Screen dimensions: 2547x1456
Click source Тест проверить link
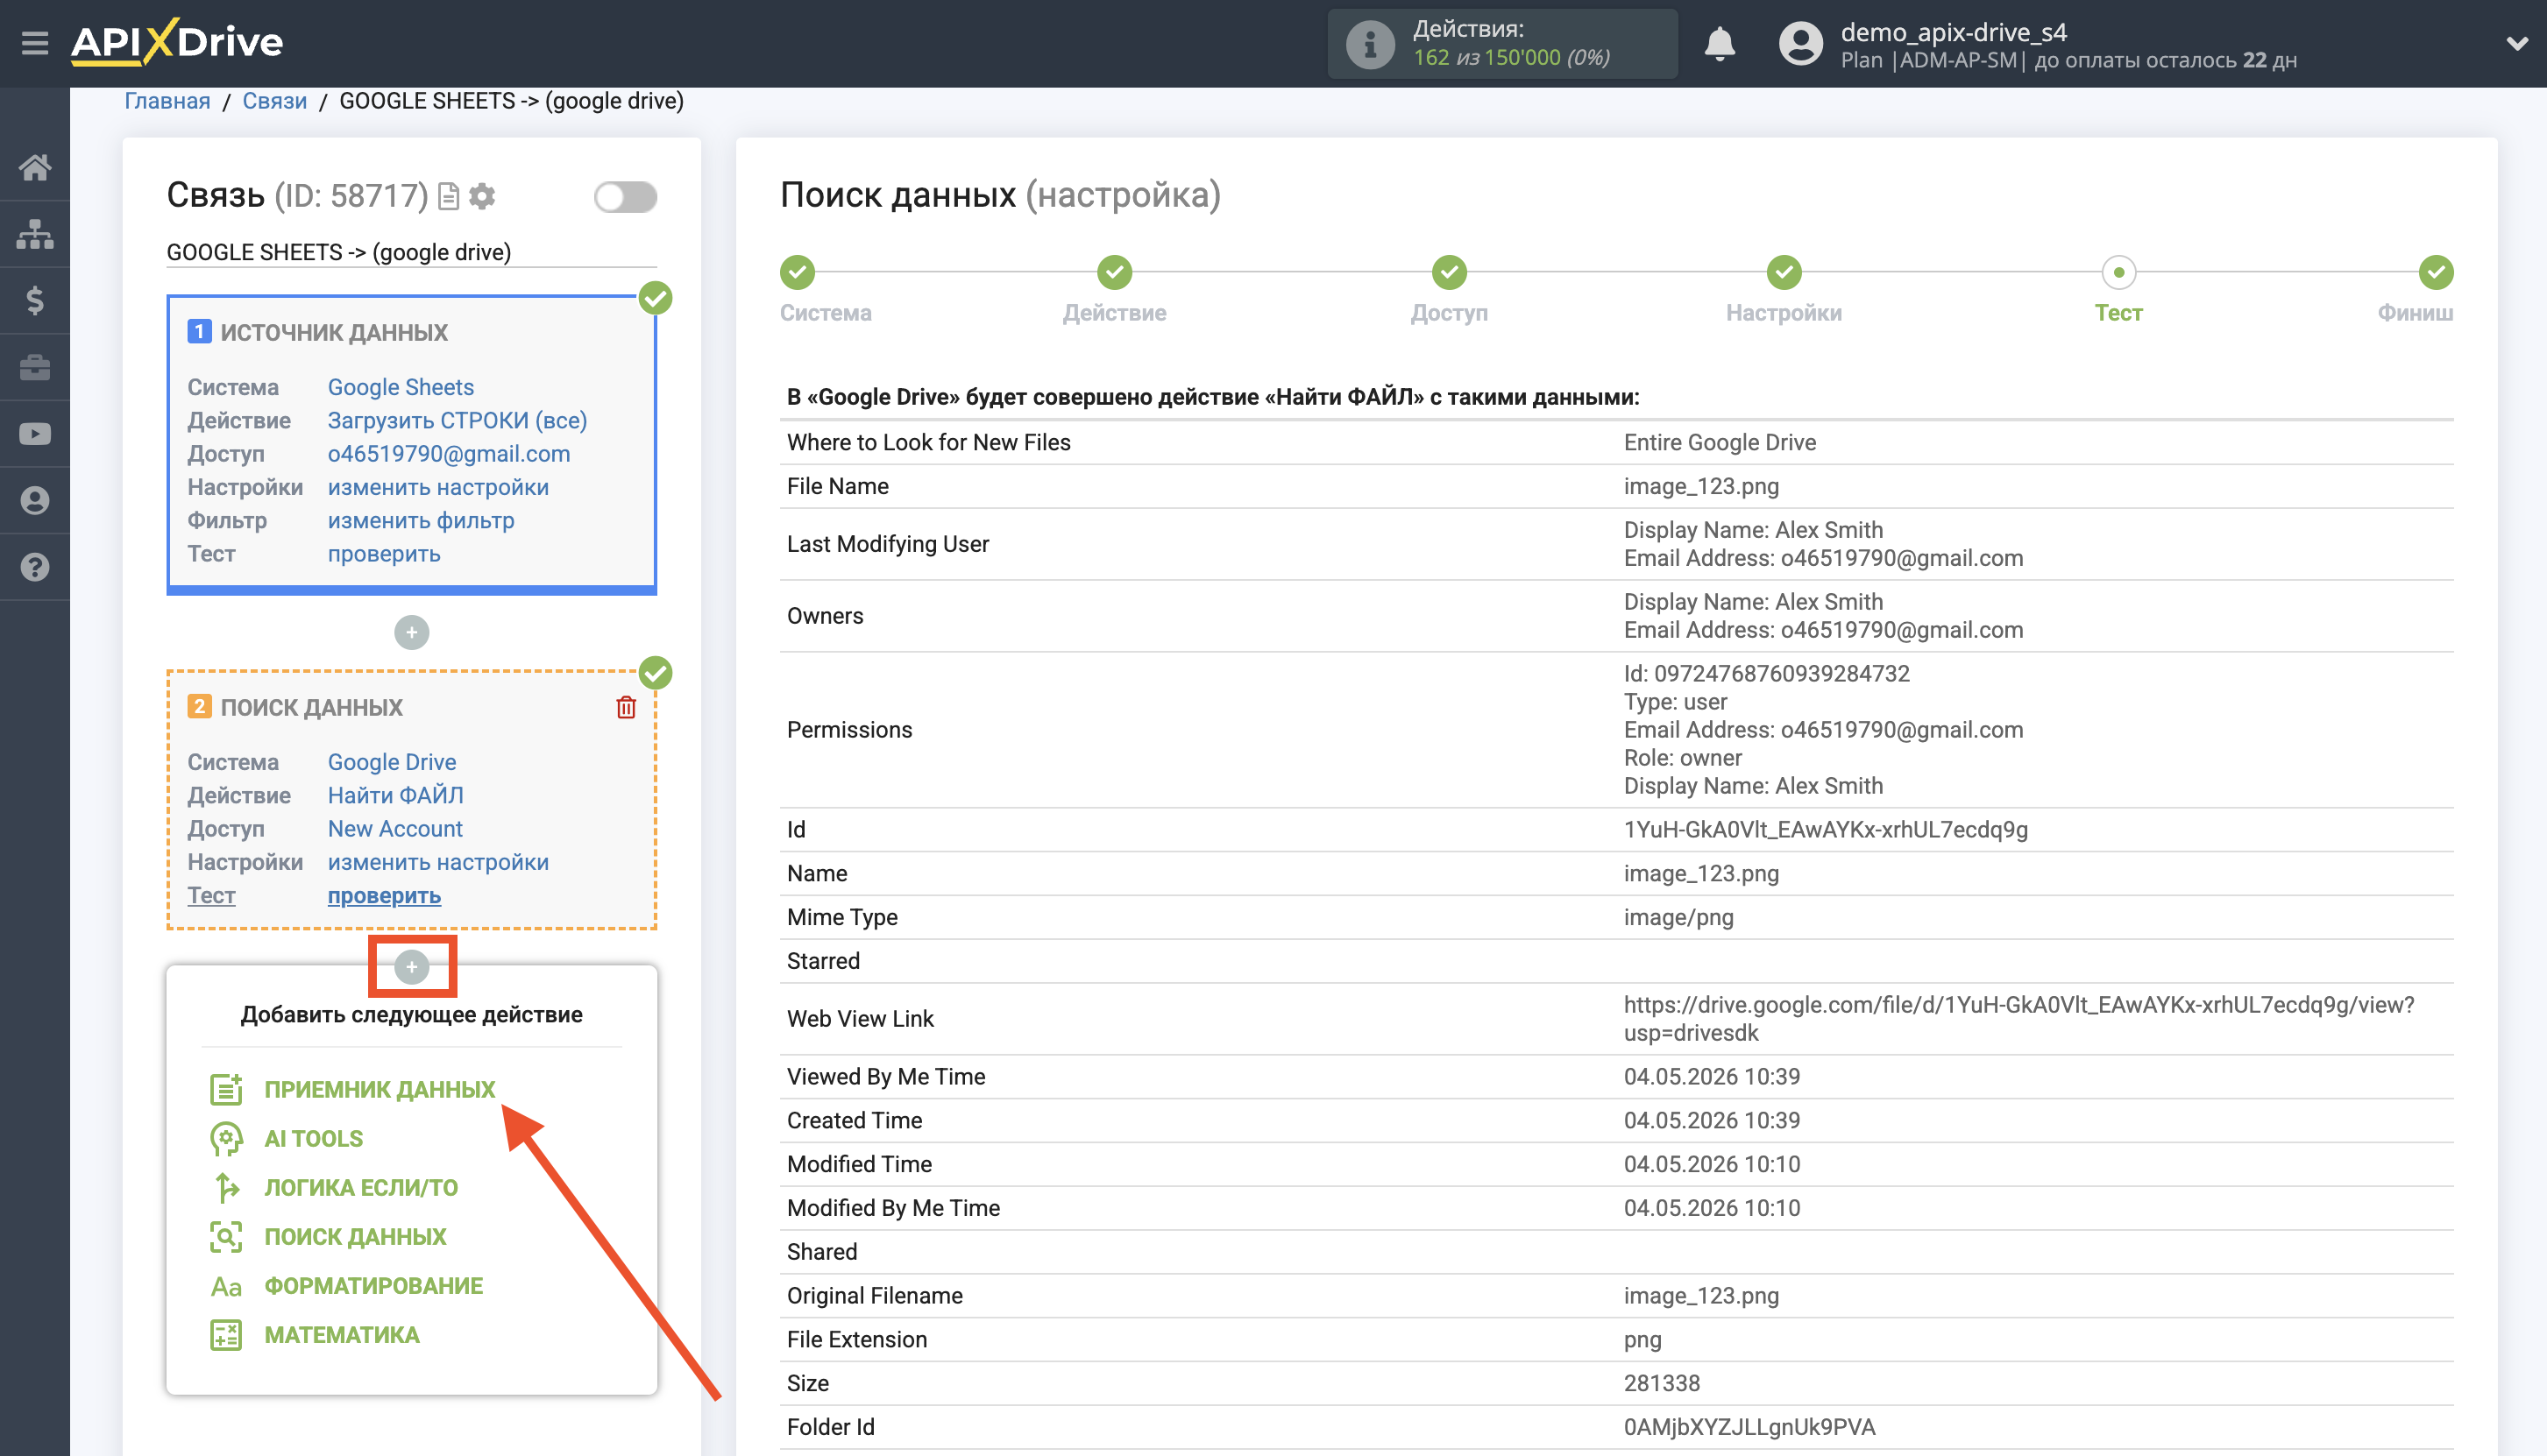point(384,553)
